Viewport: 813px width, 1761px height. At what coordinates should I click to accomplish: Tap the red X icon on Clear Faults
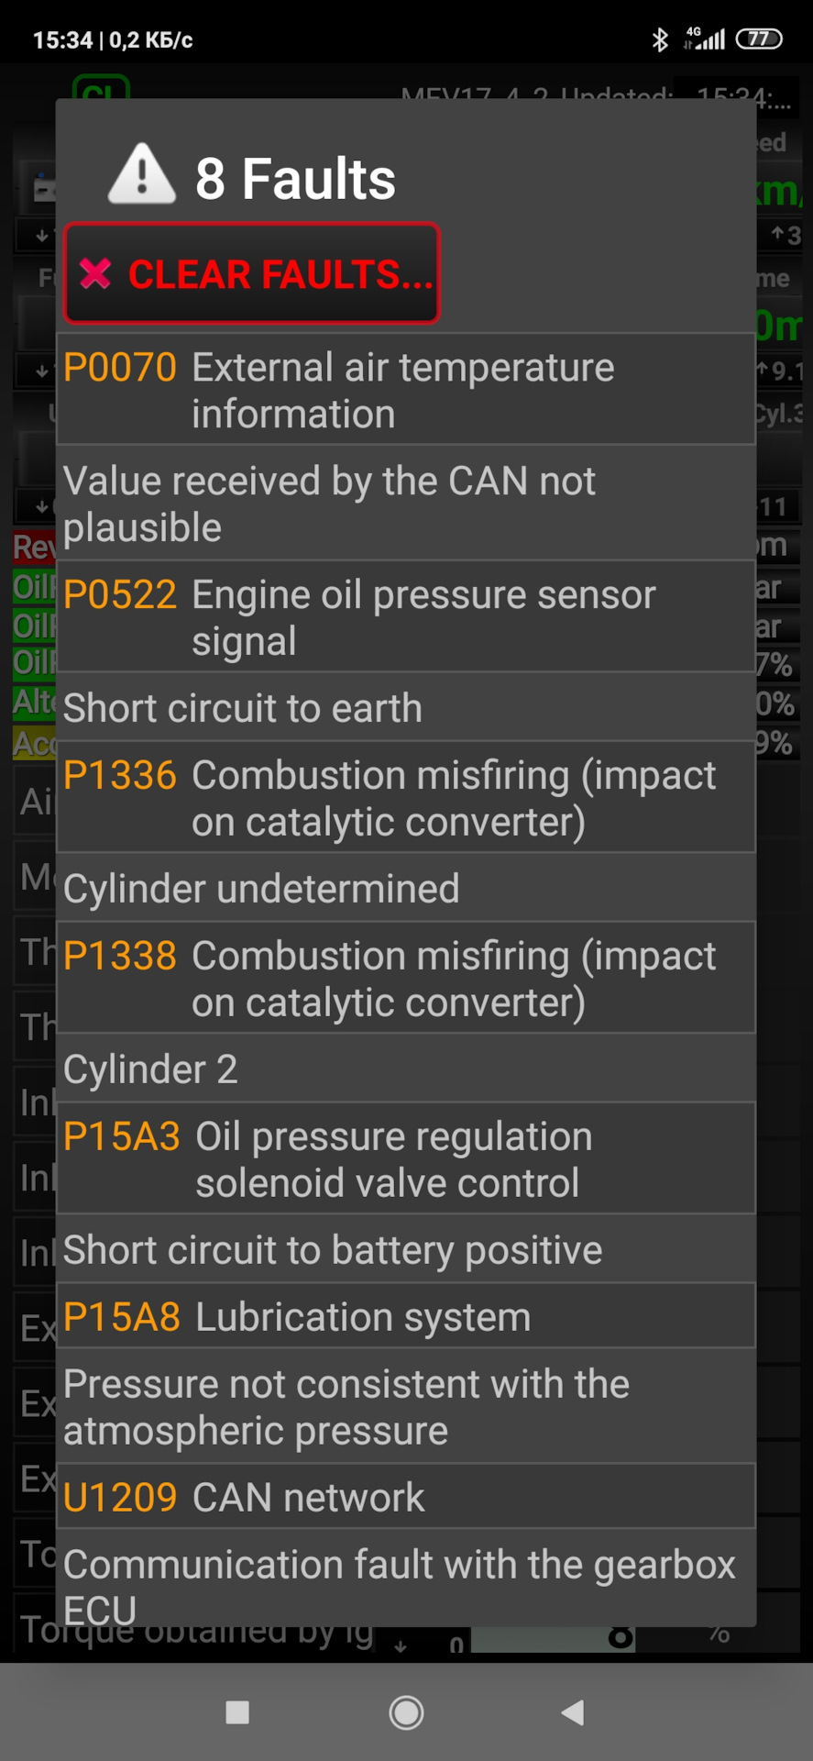point(95,273)
